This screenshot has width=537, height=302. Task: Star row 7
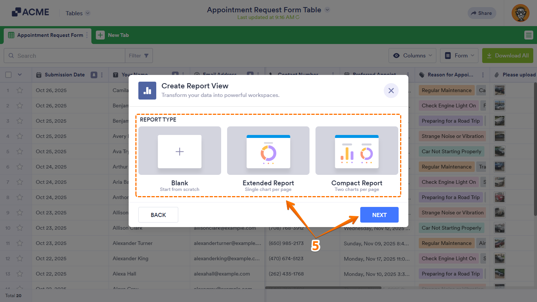(20, 182)
